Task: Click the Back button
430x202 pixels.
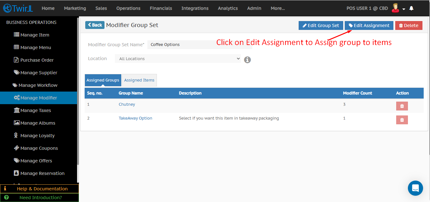Action: coord(95,25)
